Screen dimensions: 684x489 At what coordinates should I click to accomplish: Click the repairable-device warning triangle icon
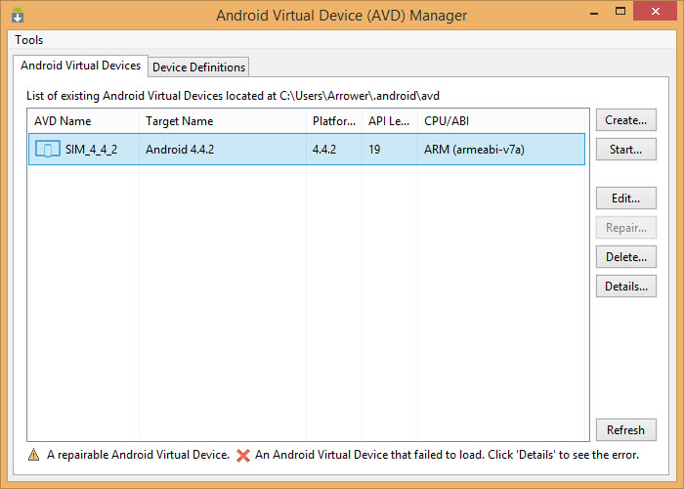33,455
